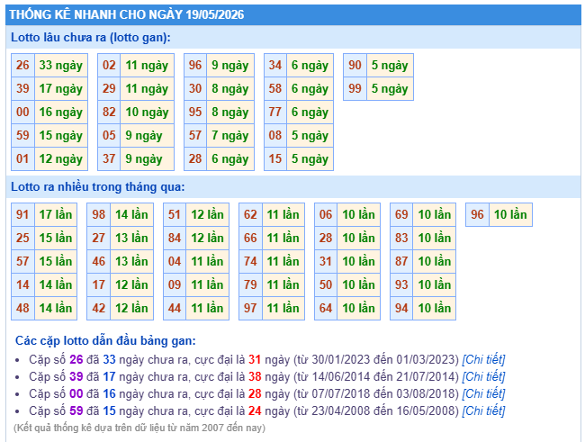Select frequent number 50
Screen dimensions: 585x442
click(x=326, y=284)
